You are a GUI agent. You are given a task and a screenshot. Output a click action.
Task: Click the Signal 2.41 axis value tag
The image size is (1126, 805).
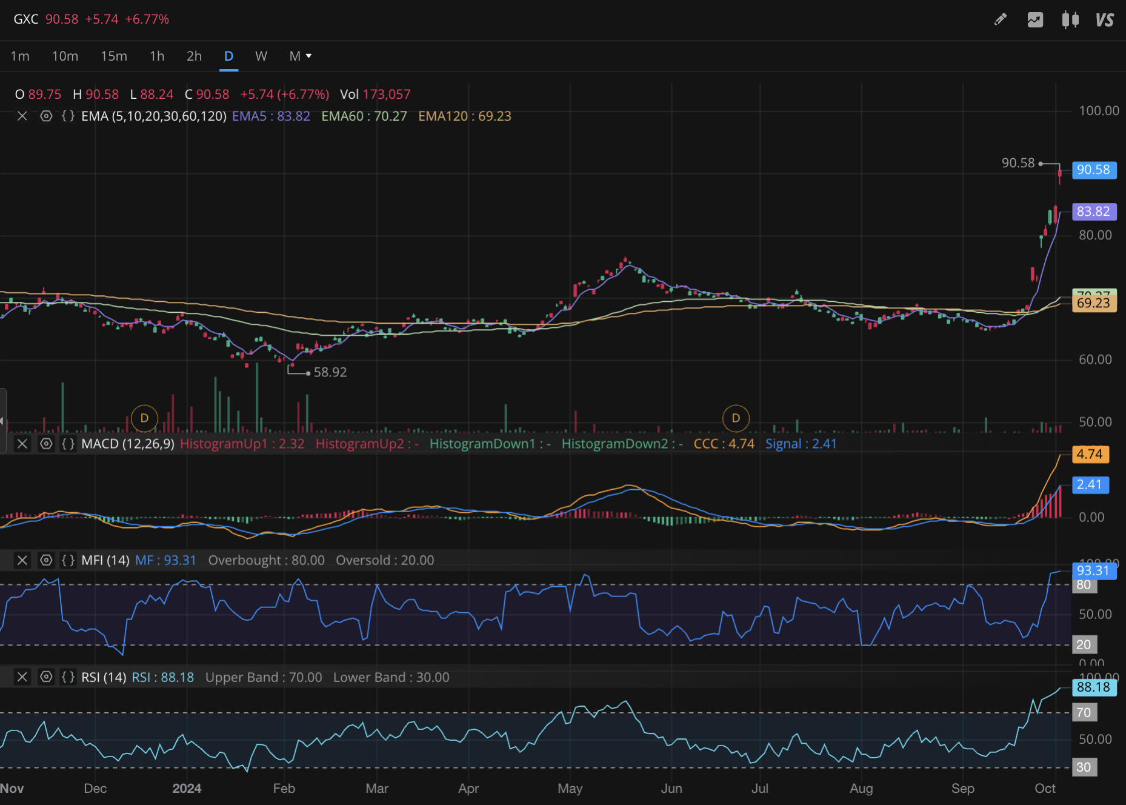[x=1090, y=485]
